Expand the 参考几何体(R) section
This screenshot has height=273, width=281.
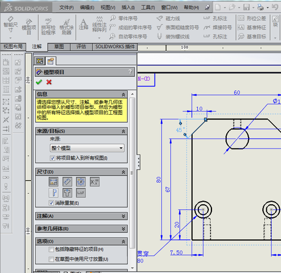(123, 229)
